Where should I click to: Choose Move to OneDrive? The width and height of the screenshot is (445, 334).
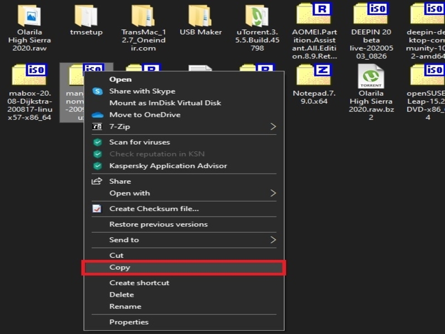145,115
